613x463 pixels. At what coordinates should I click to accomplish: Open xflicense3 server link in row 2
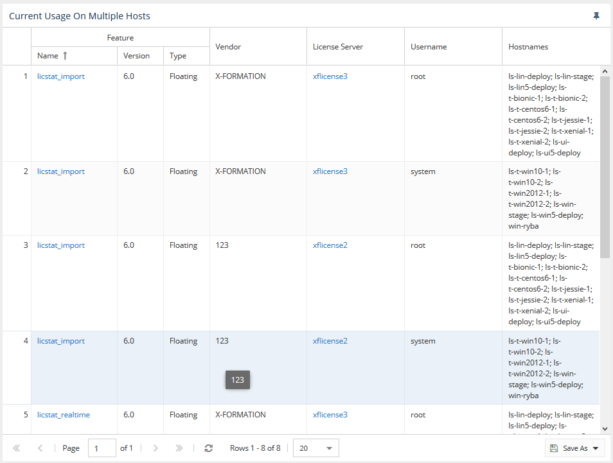pos(330,171)
